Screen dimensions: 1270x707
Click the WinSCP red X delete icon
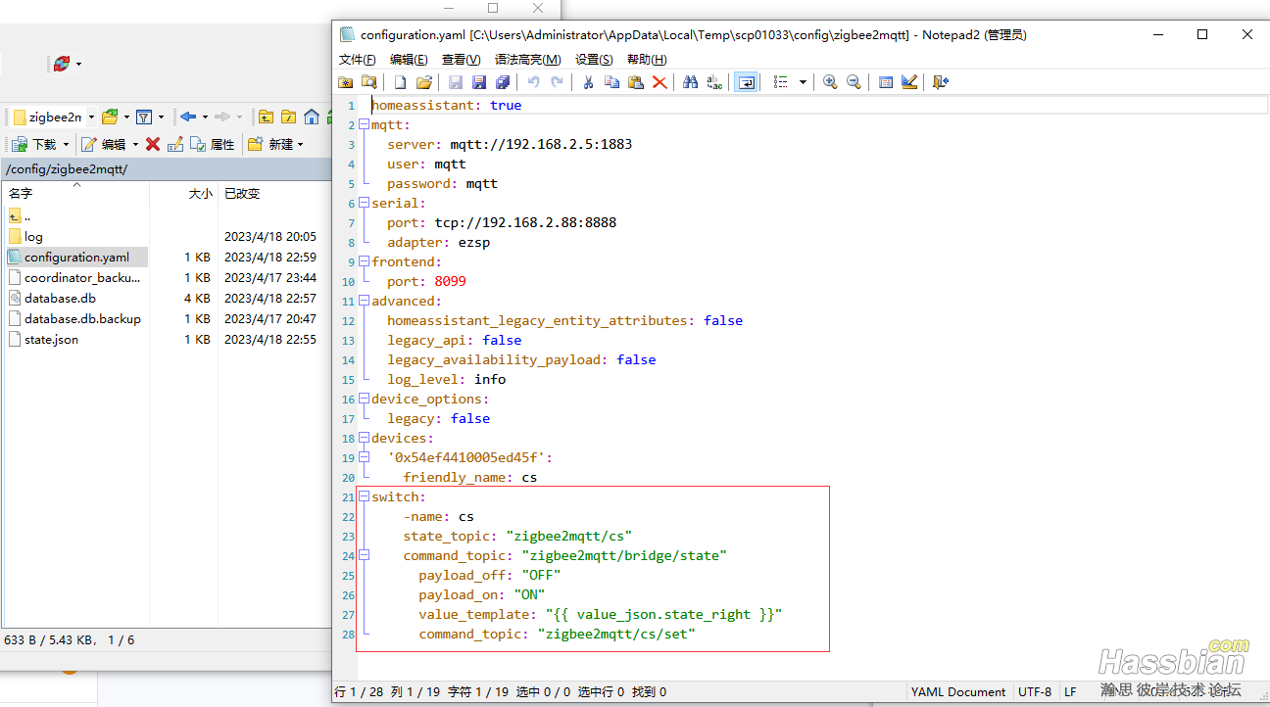pos(153,144)
